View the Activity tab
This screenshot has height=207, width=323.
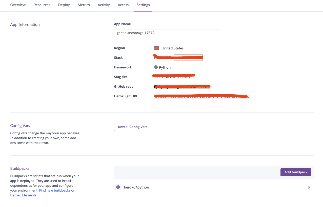[104, 5]
